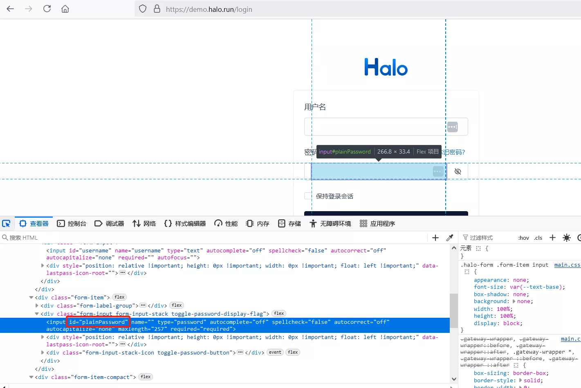Screen dimensions: 581x388
Task: Add a new node with the plus icon
Action: click(435, 238)
